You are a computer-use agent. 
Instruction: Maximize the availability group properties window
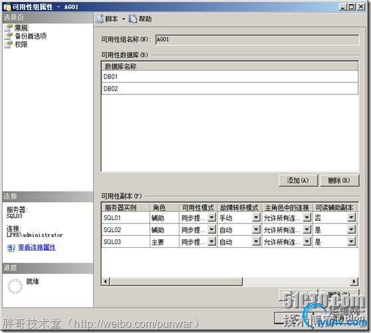(x=352, y=7)
